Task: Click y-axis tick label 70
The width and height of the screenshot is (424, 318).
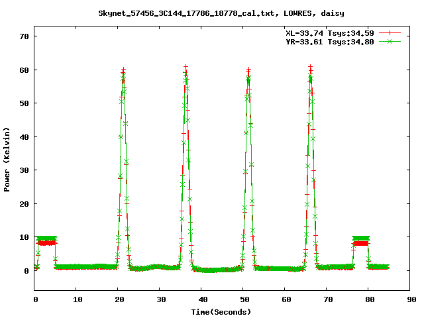Action: pyautogui.click(x=24, y=36)
